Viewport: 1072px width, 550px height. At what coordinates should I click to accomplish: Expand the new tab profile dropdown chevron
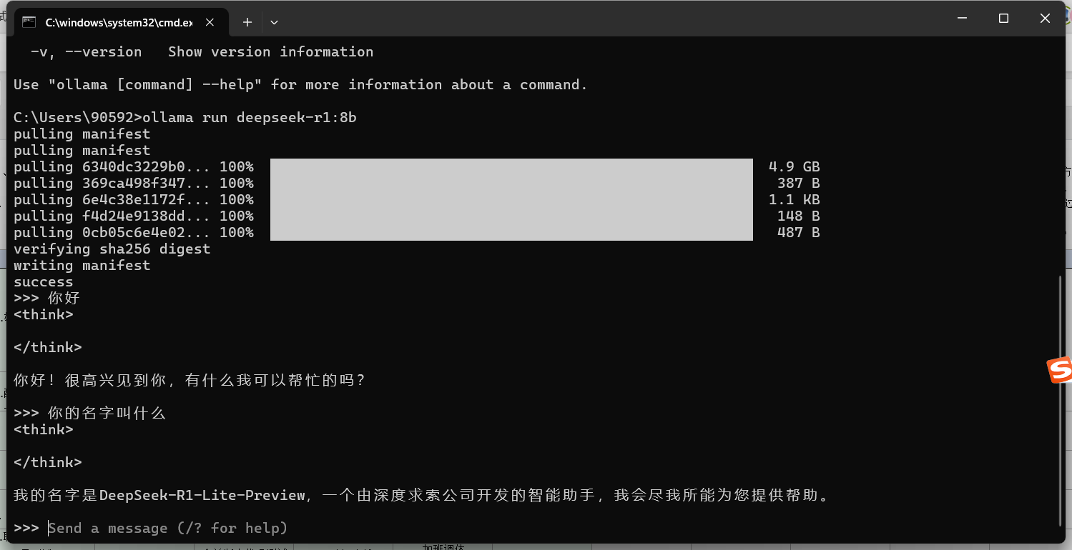click(274, 22)
